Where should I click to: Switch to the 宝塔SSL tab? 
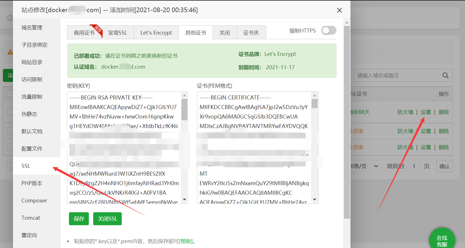pyautogui.click(x=117, y=33)
